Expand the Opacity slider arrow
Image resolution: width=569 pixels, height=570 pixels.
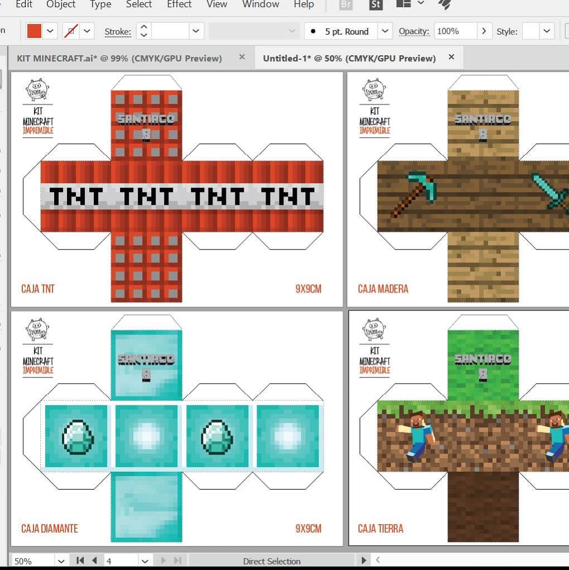(484, 31)
